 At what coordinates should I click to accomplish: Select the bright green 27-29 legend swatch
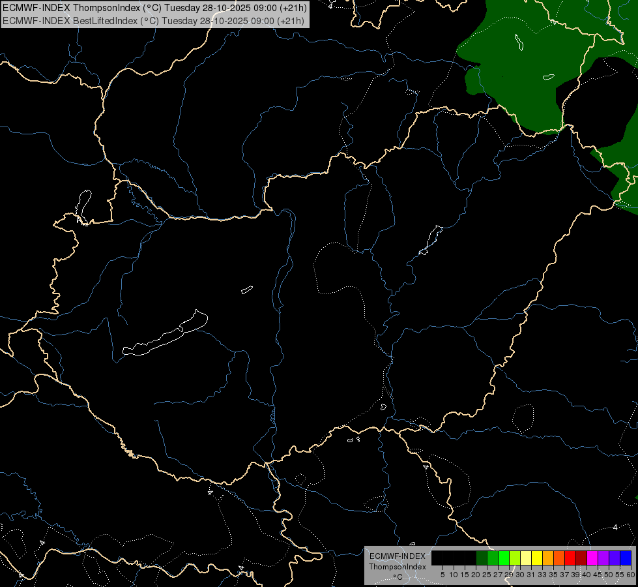tap(504, 558)
